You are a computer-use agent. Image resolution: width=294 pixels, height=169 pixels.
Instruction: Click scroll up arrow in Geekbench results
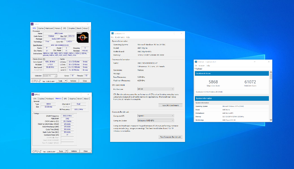click(271, 72)
